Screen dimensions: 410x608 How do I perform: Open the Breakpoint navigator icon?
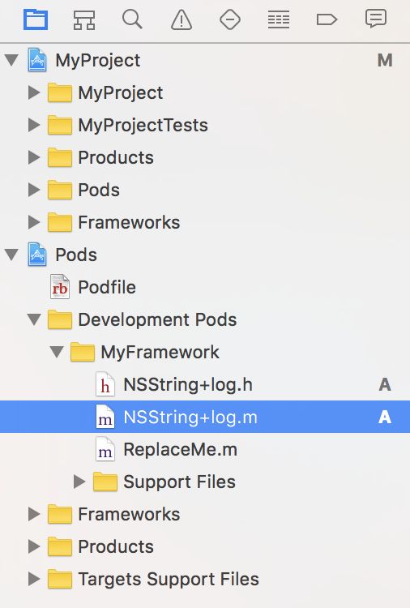(x=327, y=19)
